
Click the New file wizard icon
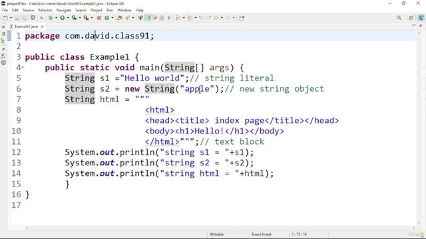coord(5,18)
